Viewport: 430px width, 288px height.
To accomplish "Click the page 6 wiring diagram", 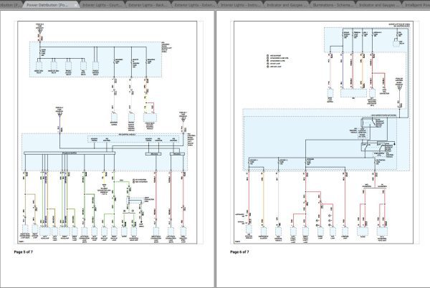I will pos(323,133).
